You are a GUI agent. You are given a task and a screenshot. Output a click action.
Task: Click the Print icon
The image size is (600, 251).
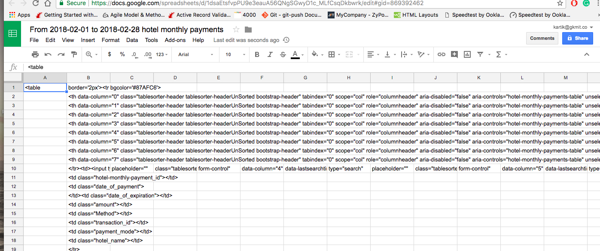pyautogui.click(x=35, y=54)
